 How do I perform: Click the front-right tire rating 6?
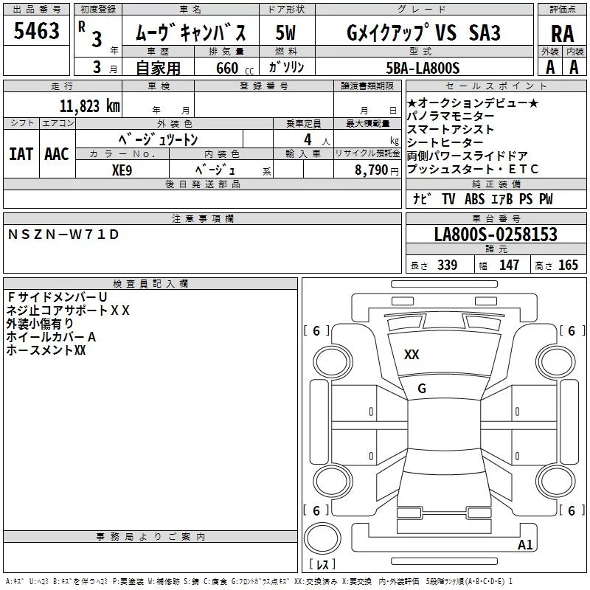point(572,330)
